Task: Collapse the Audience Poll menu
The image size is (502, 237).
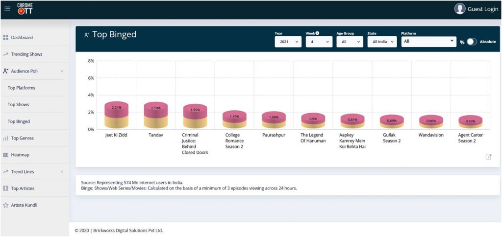Action: coord(62,71)
